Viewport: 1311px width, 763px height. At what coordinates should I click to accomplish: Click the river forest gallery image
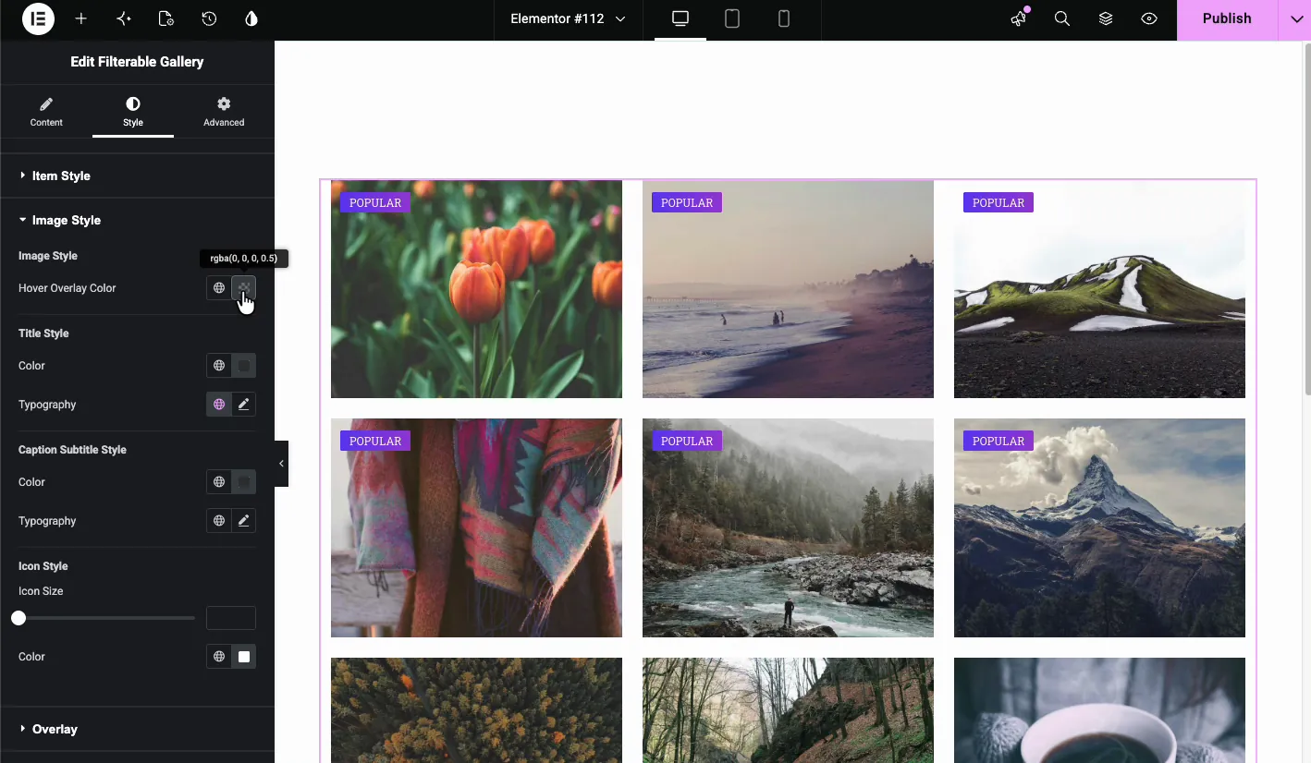pyautogui.click(x=788, y=527)
